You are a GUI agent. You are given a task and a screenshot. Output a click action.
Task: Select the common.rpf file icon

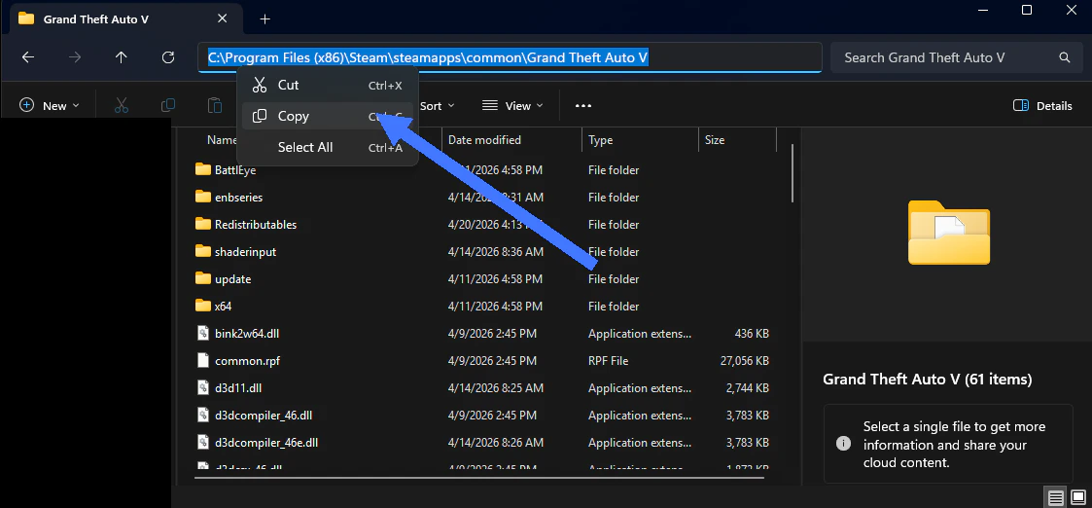(x=202, y=360)
